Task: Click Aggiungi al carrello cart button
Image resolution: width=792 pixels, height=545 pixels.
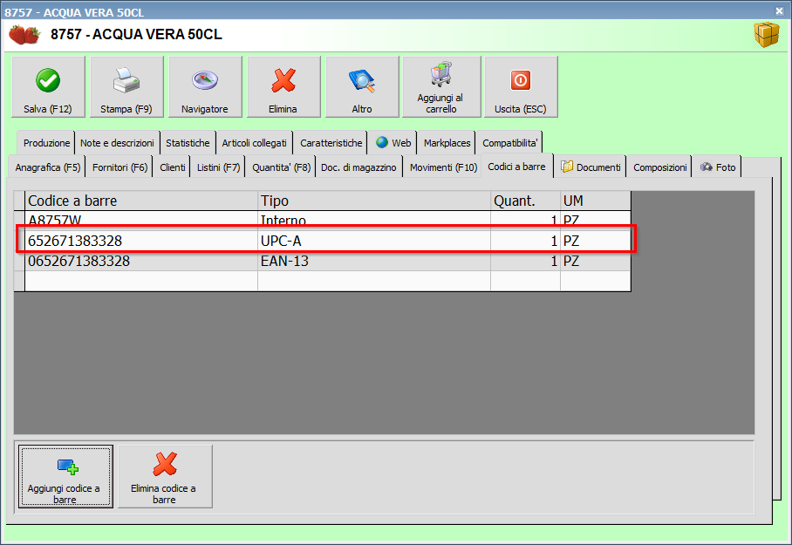Action: point(441,87)
